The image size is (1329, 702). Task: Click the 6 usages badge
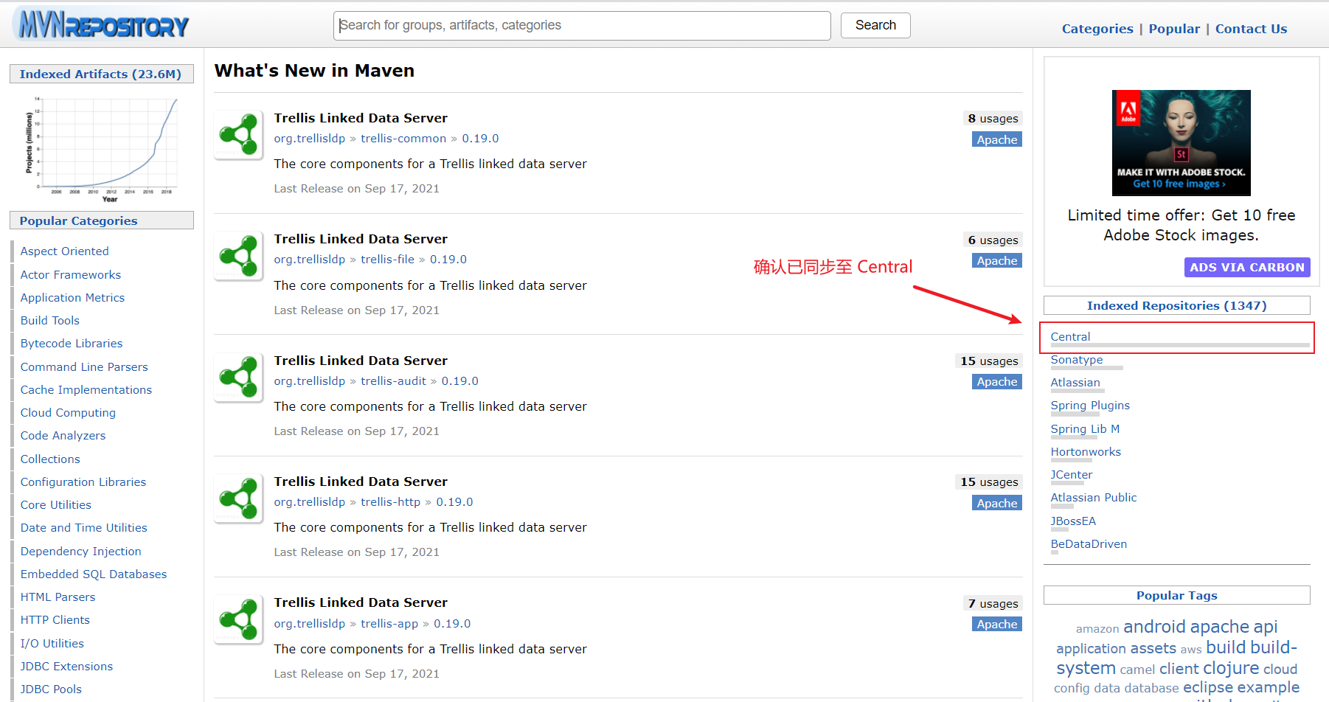click(993, 240)
